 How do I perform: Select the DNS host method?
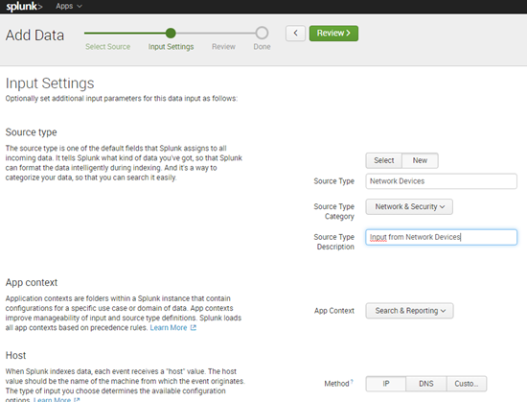[x=426, y=384]
